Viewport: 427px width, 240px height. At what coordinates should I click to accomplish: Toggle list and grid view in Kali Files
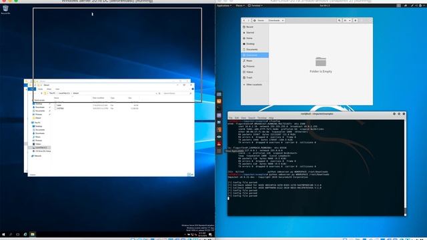coord(346,21)
